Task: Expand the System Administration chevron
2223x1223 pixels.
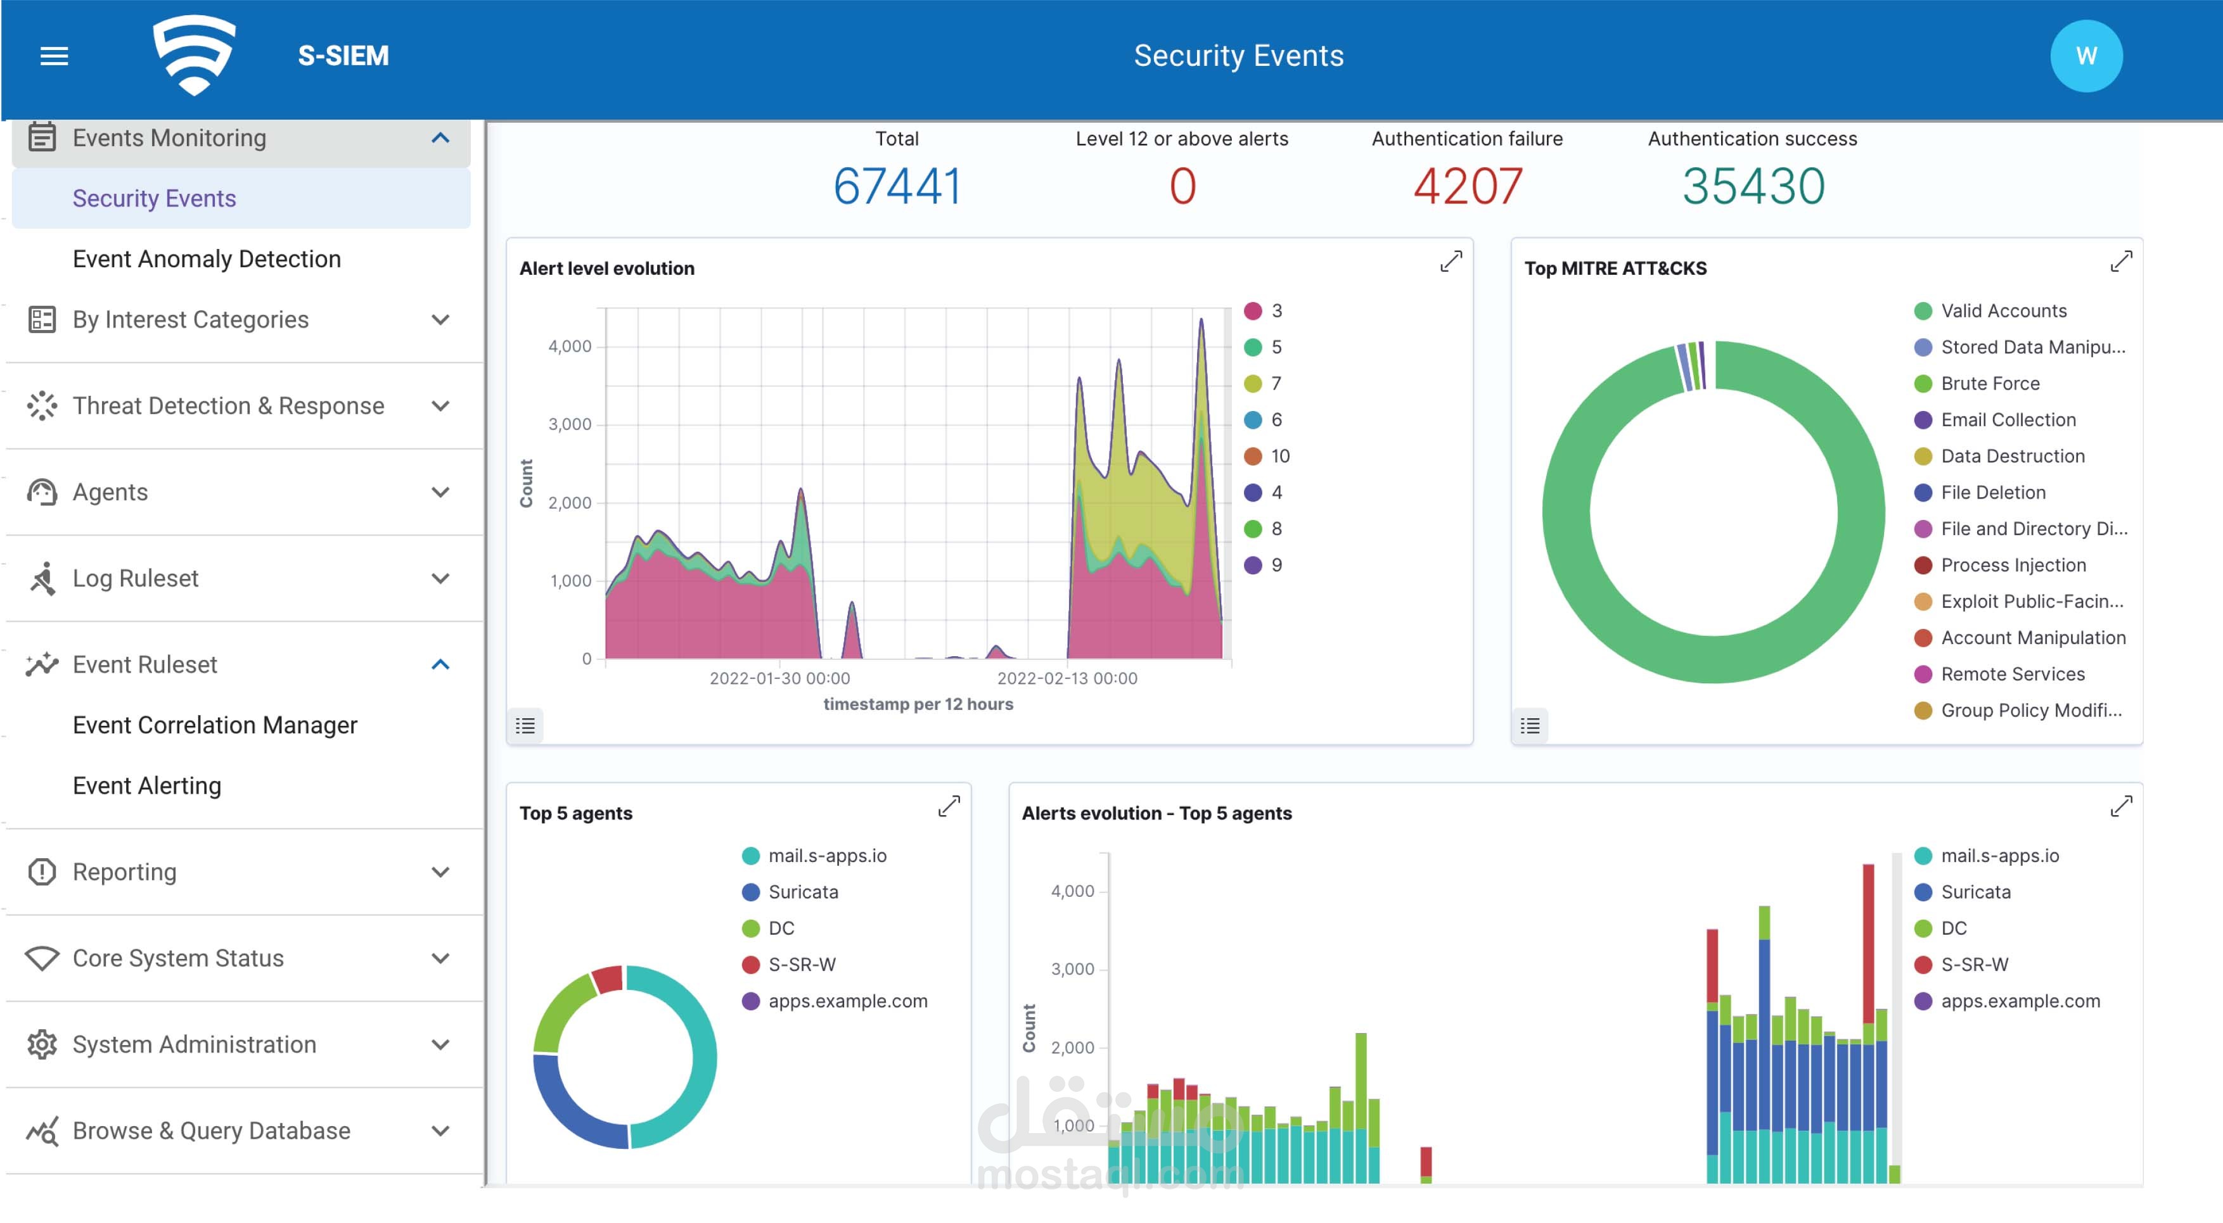Action: [x=440, y=1044]
